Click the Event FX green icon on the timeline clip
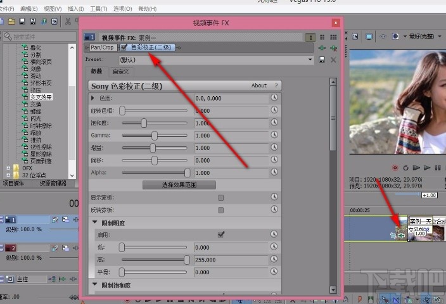 (402, 236)
